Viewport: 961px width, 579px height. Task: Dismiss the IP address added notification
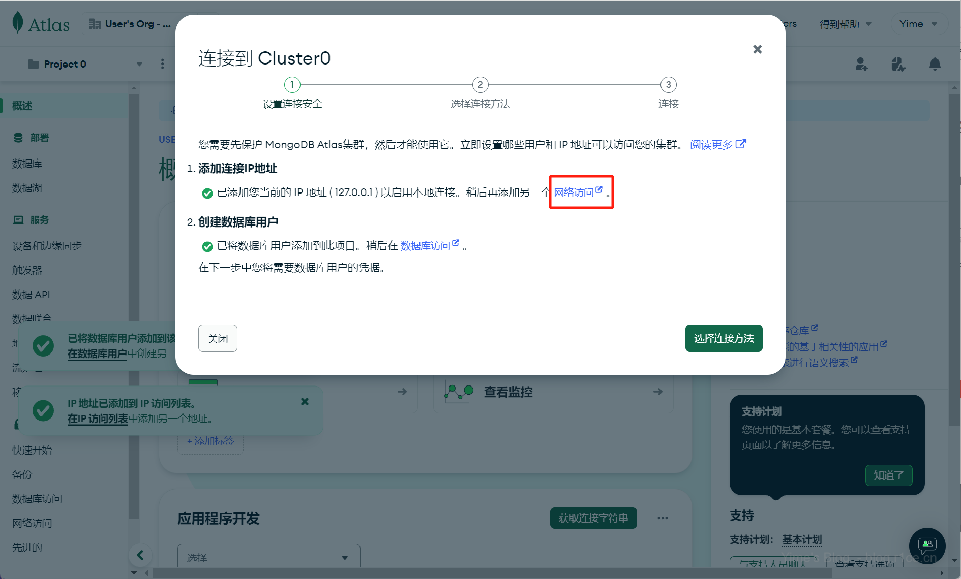coord(305,402)
